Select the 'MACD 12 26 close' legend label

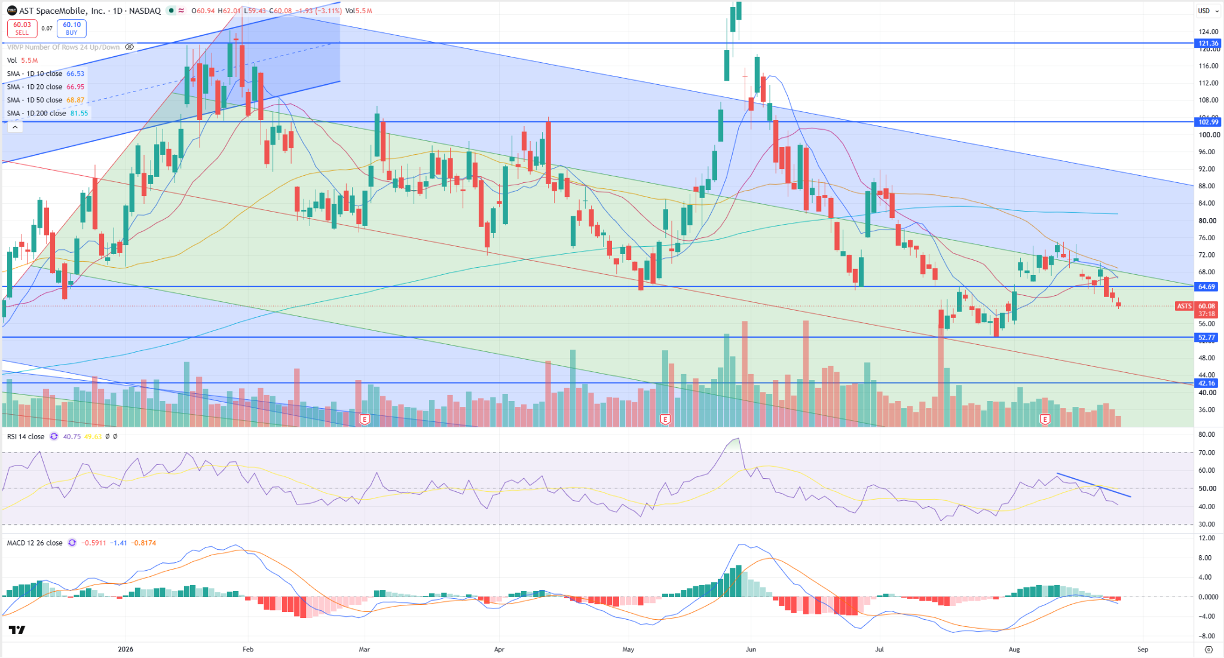pos(35,543)
